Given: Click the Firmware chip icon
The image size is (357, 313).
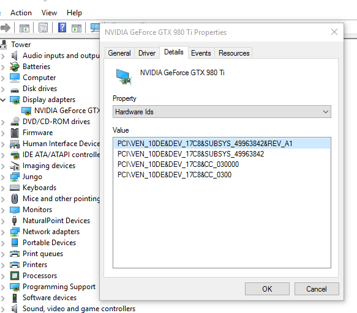Looking at the screenshot, I should [x=15, y=133].
